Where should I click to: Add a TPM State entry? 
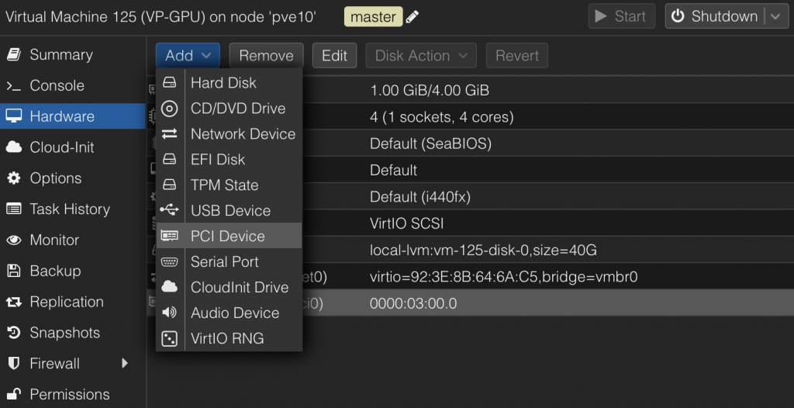pyautogui.click(x=224, y=185)
